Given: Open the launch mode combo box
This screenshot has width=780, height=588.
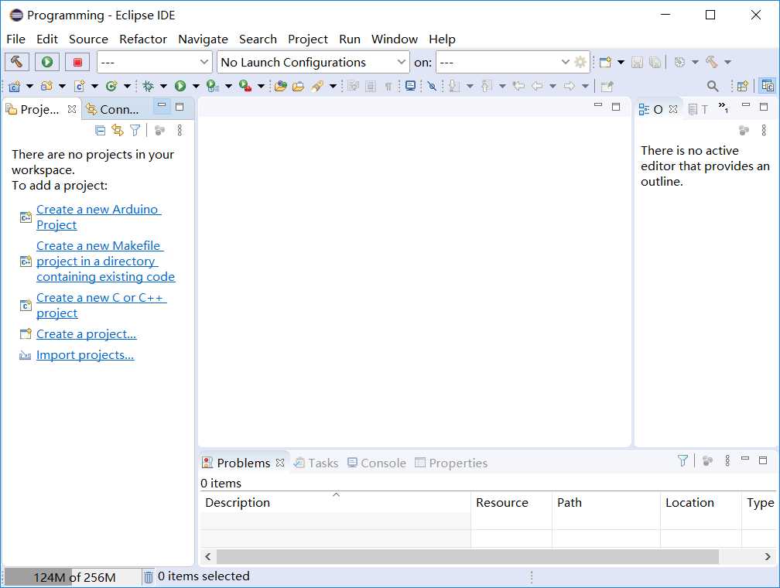Looking at the screenshot, I should pyautogui.click(x=153, y=62).
